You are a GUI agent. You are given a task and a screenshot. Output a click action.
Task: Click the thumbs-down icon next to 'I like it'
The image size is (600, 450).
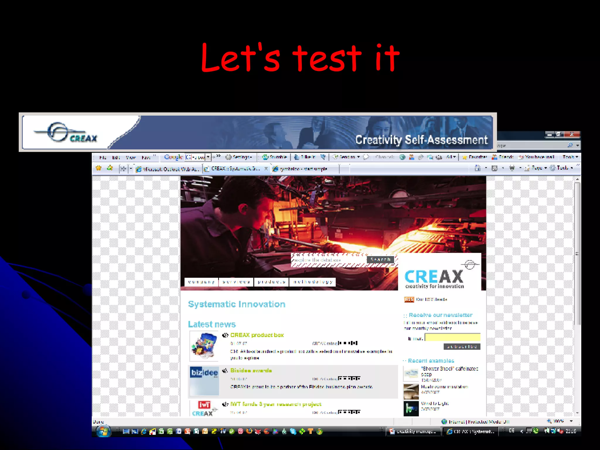(x=323, y=157)
